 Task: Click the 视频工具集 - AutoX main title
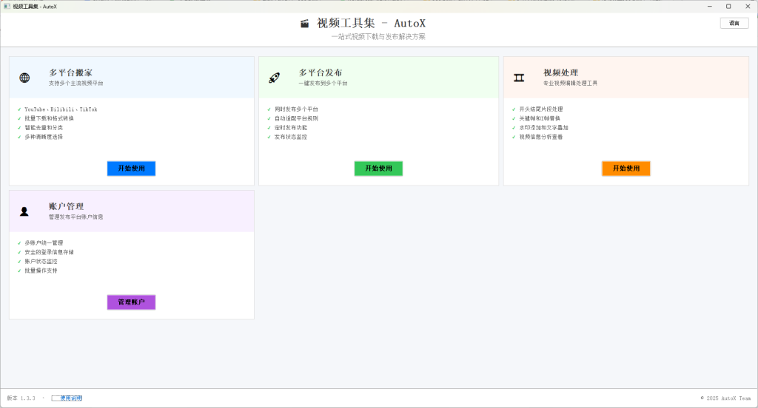tap(372, 23)
